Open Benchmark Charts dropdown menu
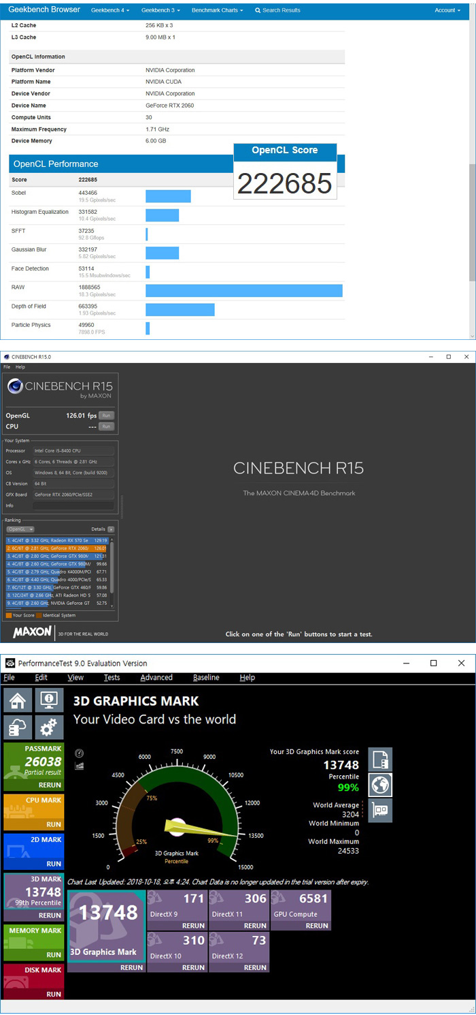This screenshot has height=1015, width=476. (217, 10)
